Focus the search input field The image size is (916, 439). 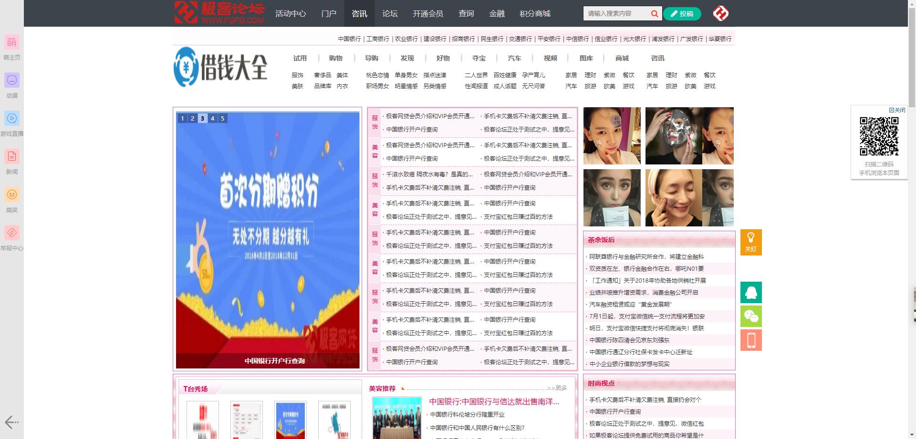[615, 14]
